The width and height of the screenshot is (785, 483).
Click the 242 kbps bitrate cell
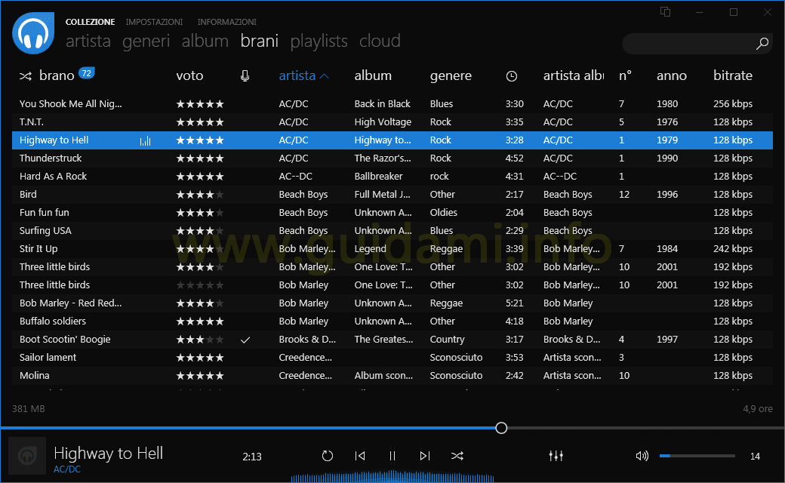(x=733, y=249)
